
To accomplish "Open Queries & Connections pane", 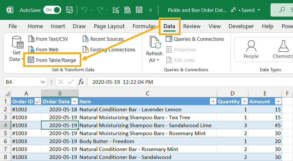I will [x=195, y=39].
